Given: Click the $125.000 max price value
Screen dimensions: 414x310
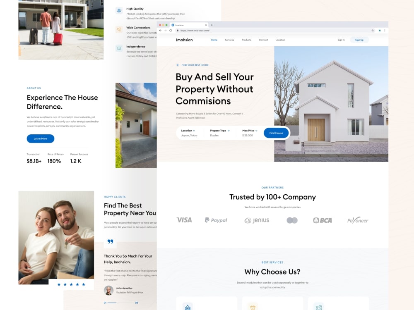Looking at the screenshot, I should tap(248, 136).
